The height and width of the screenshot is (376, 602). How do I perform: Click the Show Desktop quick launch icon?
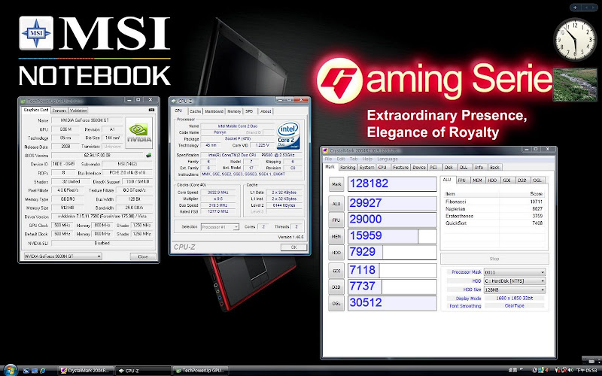[26, 371]
